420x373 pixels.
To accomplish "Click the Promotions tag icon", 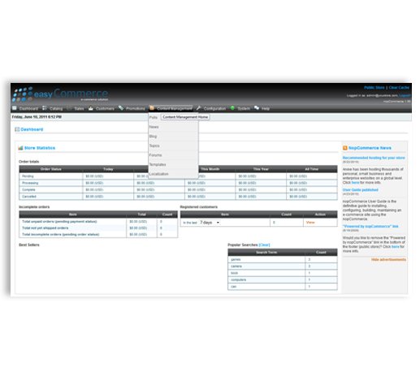I will click(x=121, y=108).
